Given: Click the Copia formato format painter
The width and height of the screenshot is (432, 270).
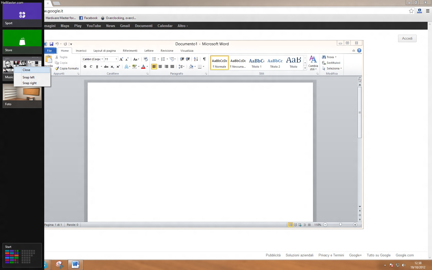Looking at the screenshot, I should [x=67, y=68].
